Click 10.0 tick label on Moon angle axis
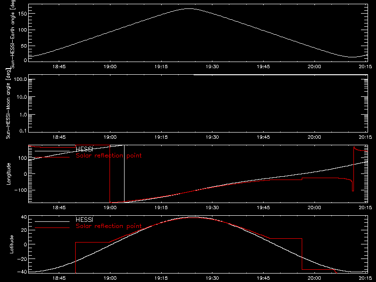 (22, 97)
